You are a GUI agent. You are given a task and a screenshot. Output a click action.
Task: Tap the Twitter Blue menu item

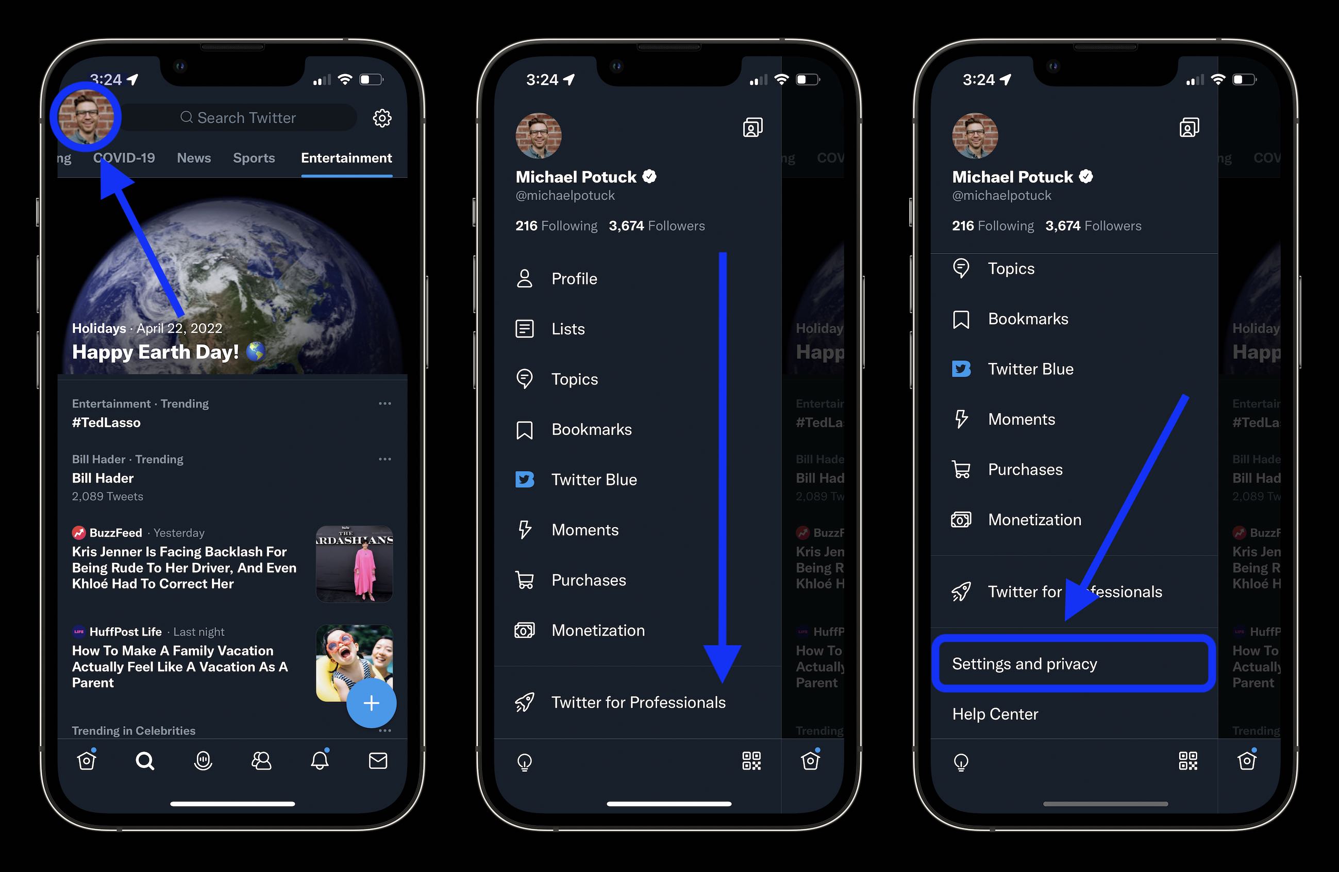[593, 479]
